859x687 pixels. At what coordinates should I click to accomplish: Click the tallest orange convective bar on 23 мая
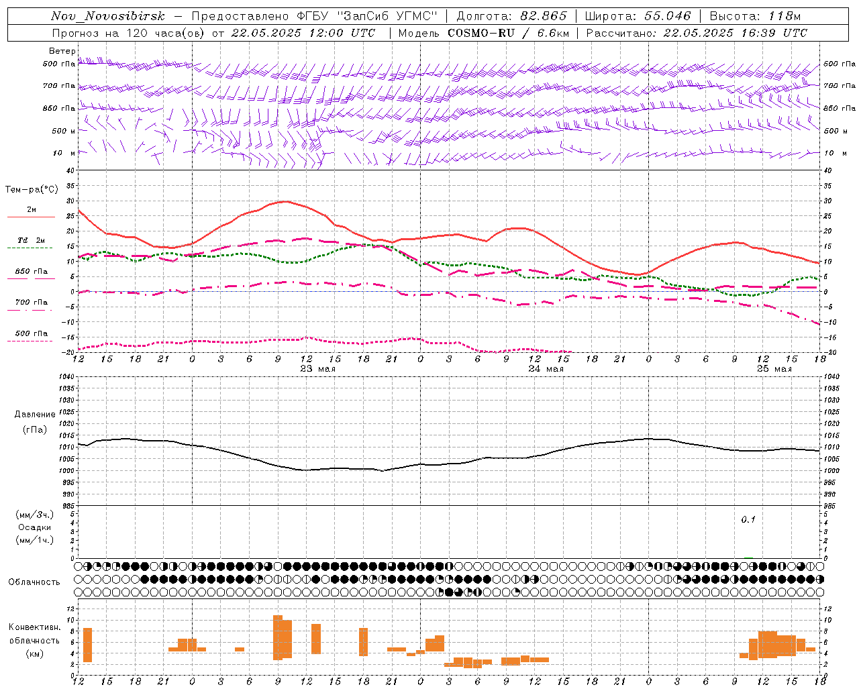pyautogui.click(x=278, y=637)
